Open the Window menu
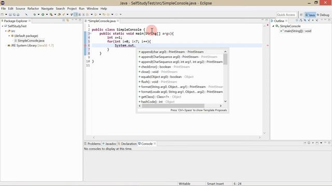This screenshot has width=332, height=186. (x=92, y=9)
